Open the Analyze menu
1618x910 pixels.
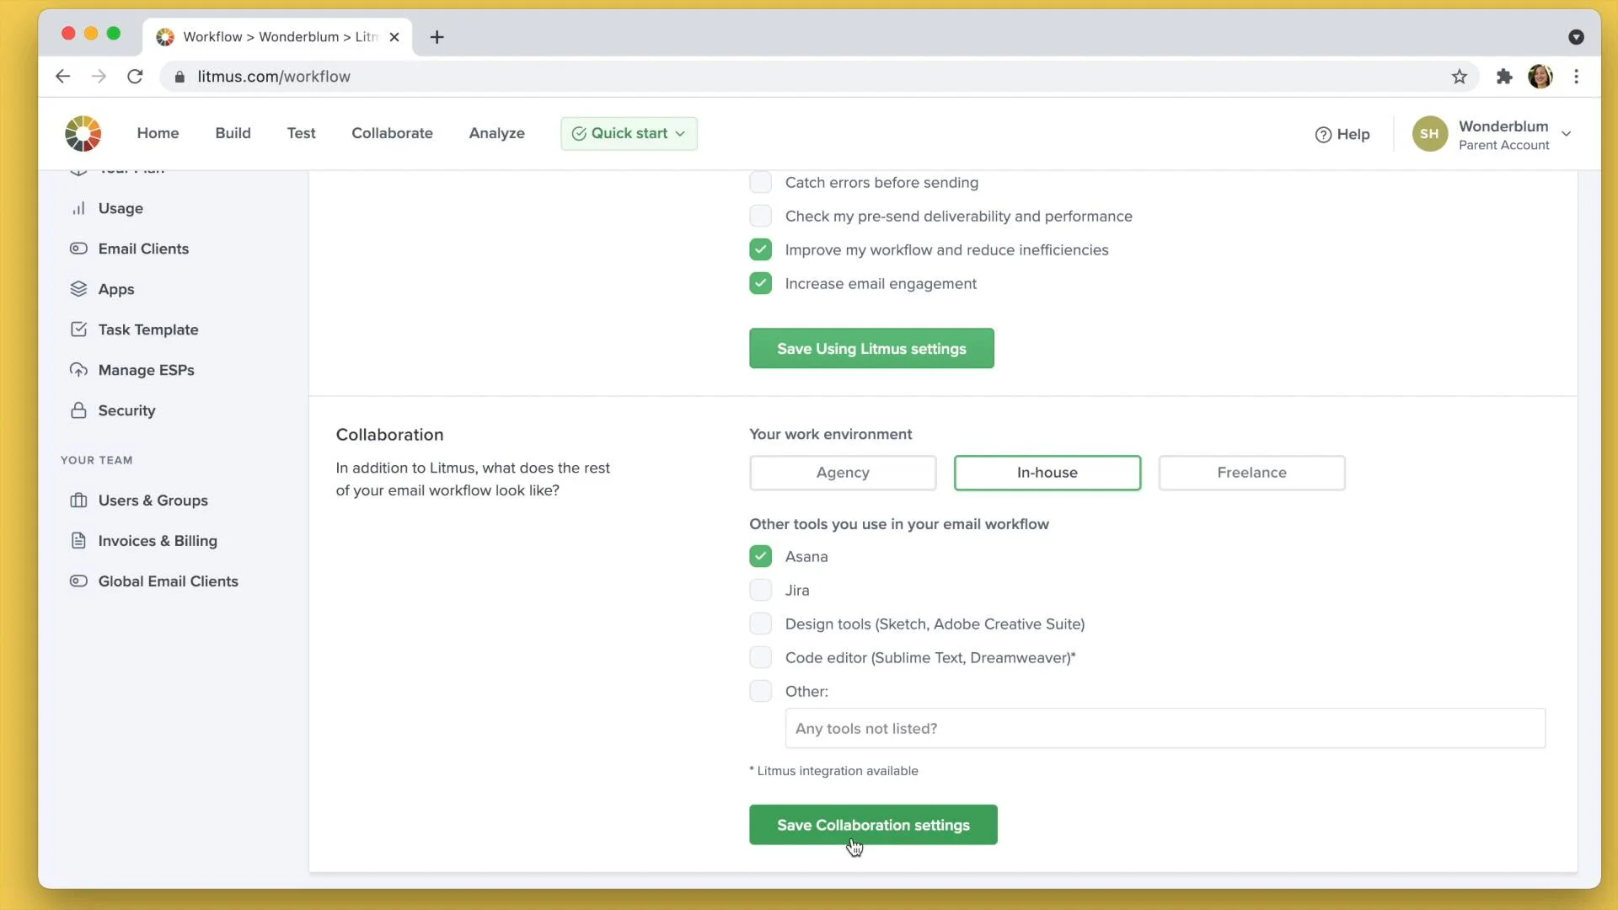[496, 133]
